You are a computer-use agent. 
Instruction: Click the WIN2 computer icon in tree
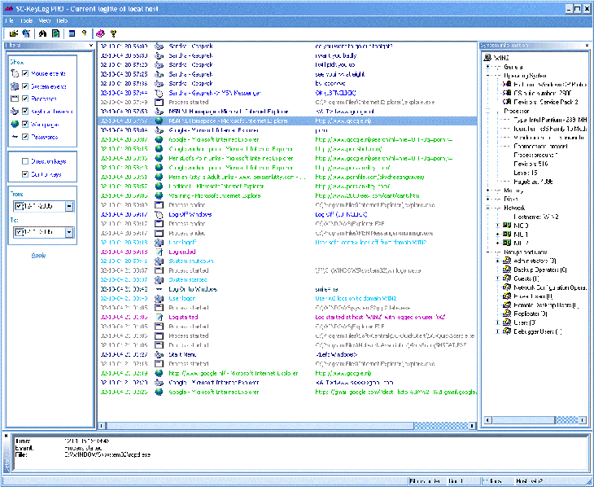pyautogui.click(x=488, y=58)
